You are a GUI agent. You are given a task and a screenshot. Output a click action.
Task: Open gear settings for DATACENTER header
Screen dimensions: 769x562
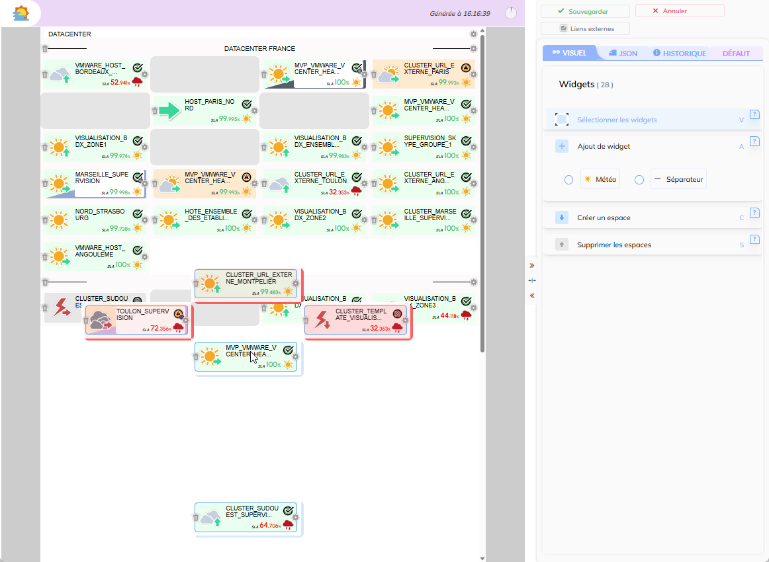point(473,34)
